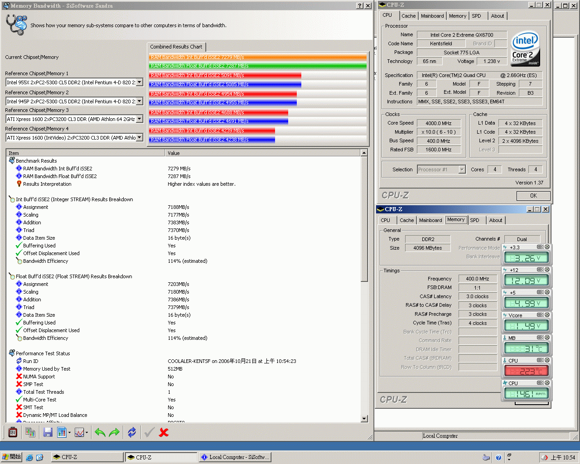This screenshot has height=464, width=580.
Task: Click the Internet Explorer quick launch icon
Action: 29,458
